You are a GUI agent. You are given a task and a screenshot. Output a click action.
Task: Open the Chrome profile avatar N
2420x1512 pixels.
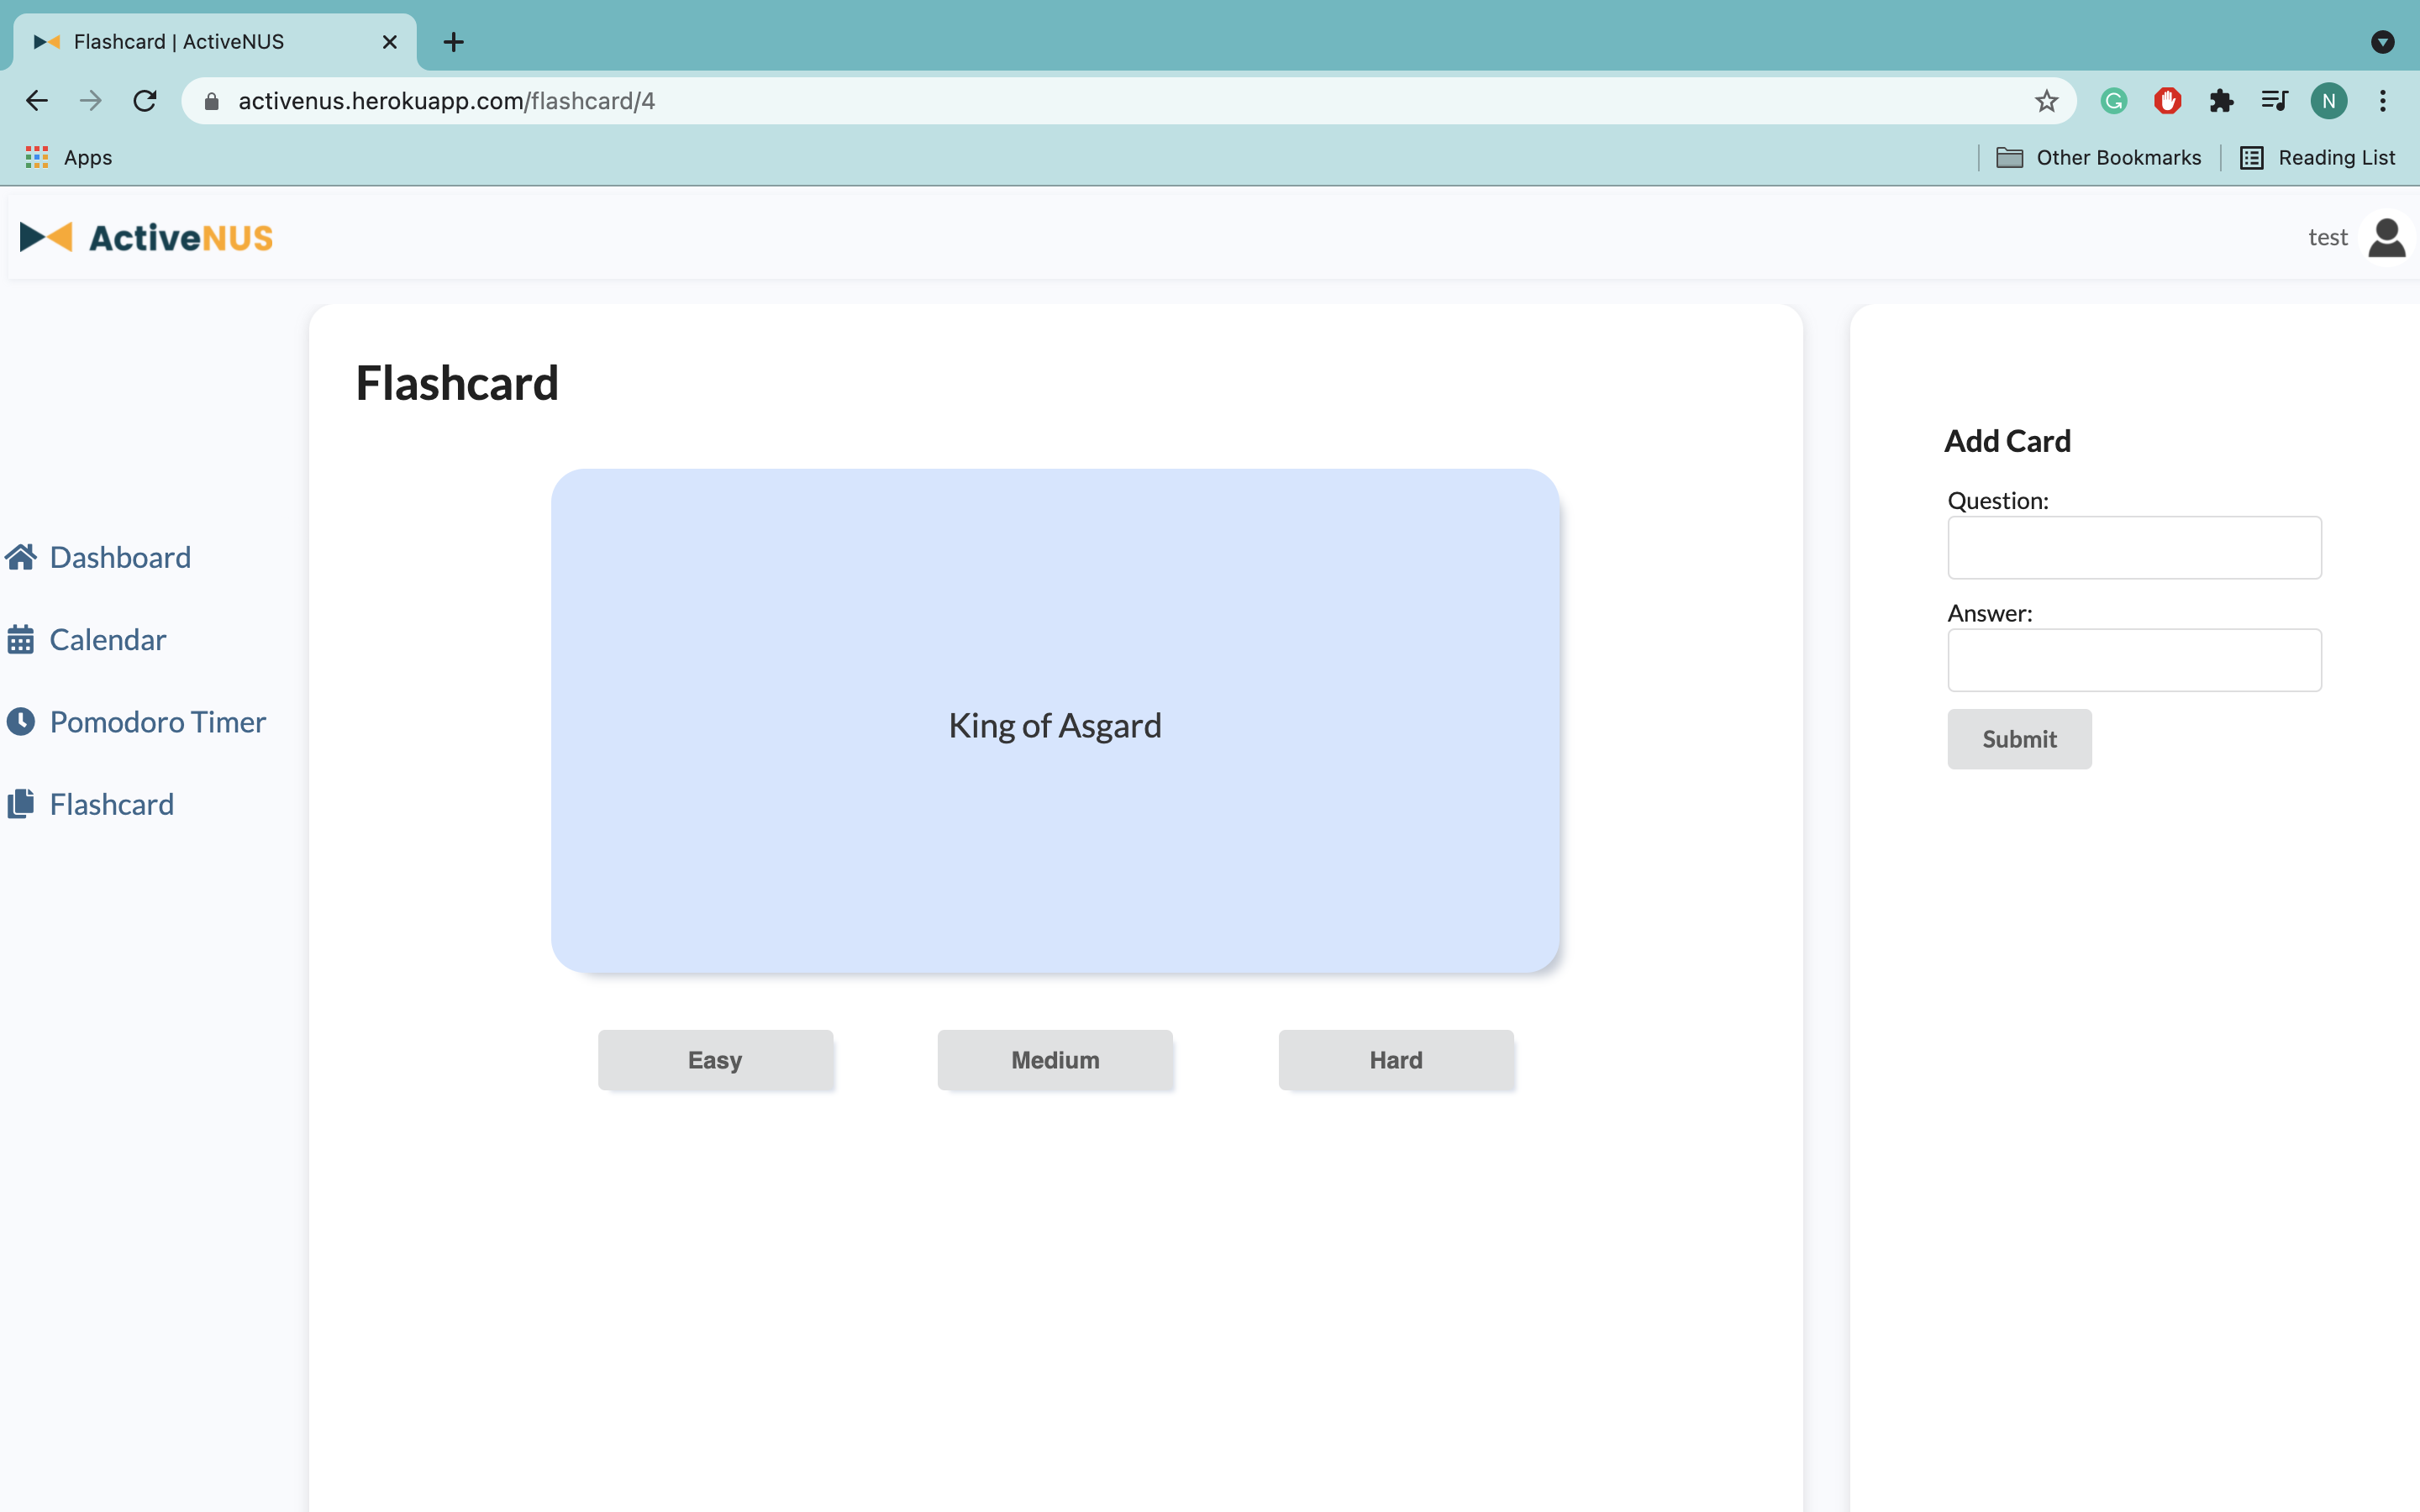tap(2328, 101)
